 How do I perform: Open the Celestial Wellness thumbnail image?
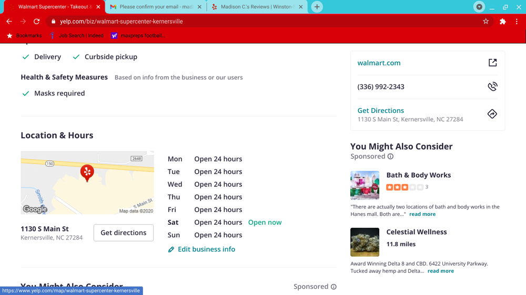point(365,242)
